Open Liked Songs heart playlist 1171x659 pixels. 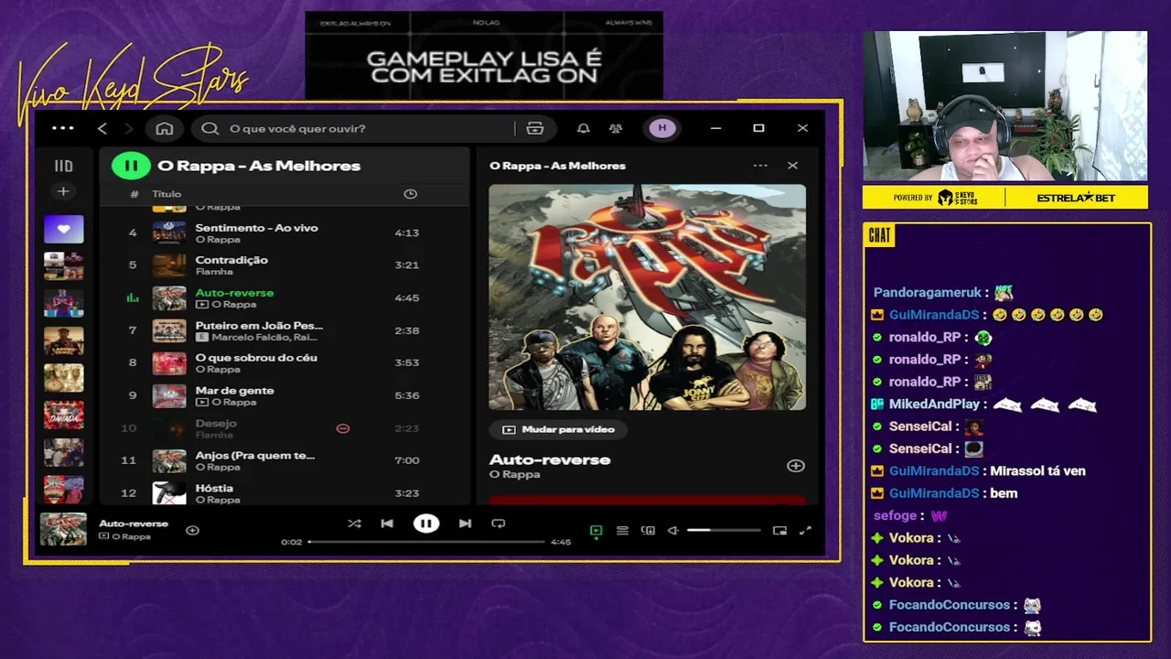63,229
